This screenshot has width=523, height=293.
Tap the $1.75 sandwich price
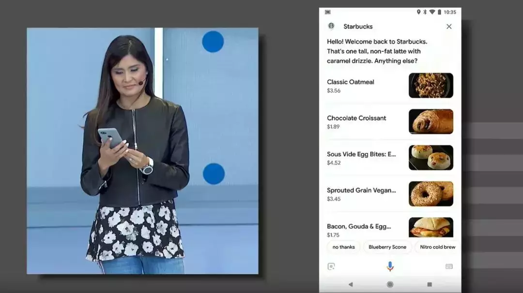coord(333,235)
